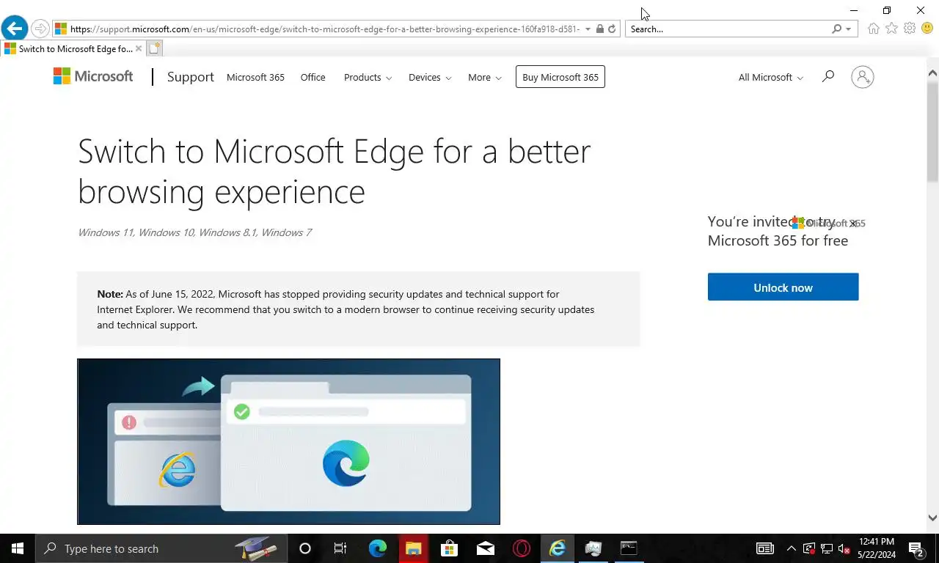Click the smiley feedback icon

pos(927,29)
